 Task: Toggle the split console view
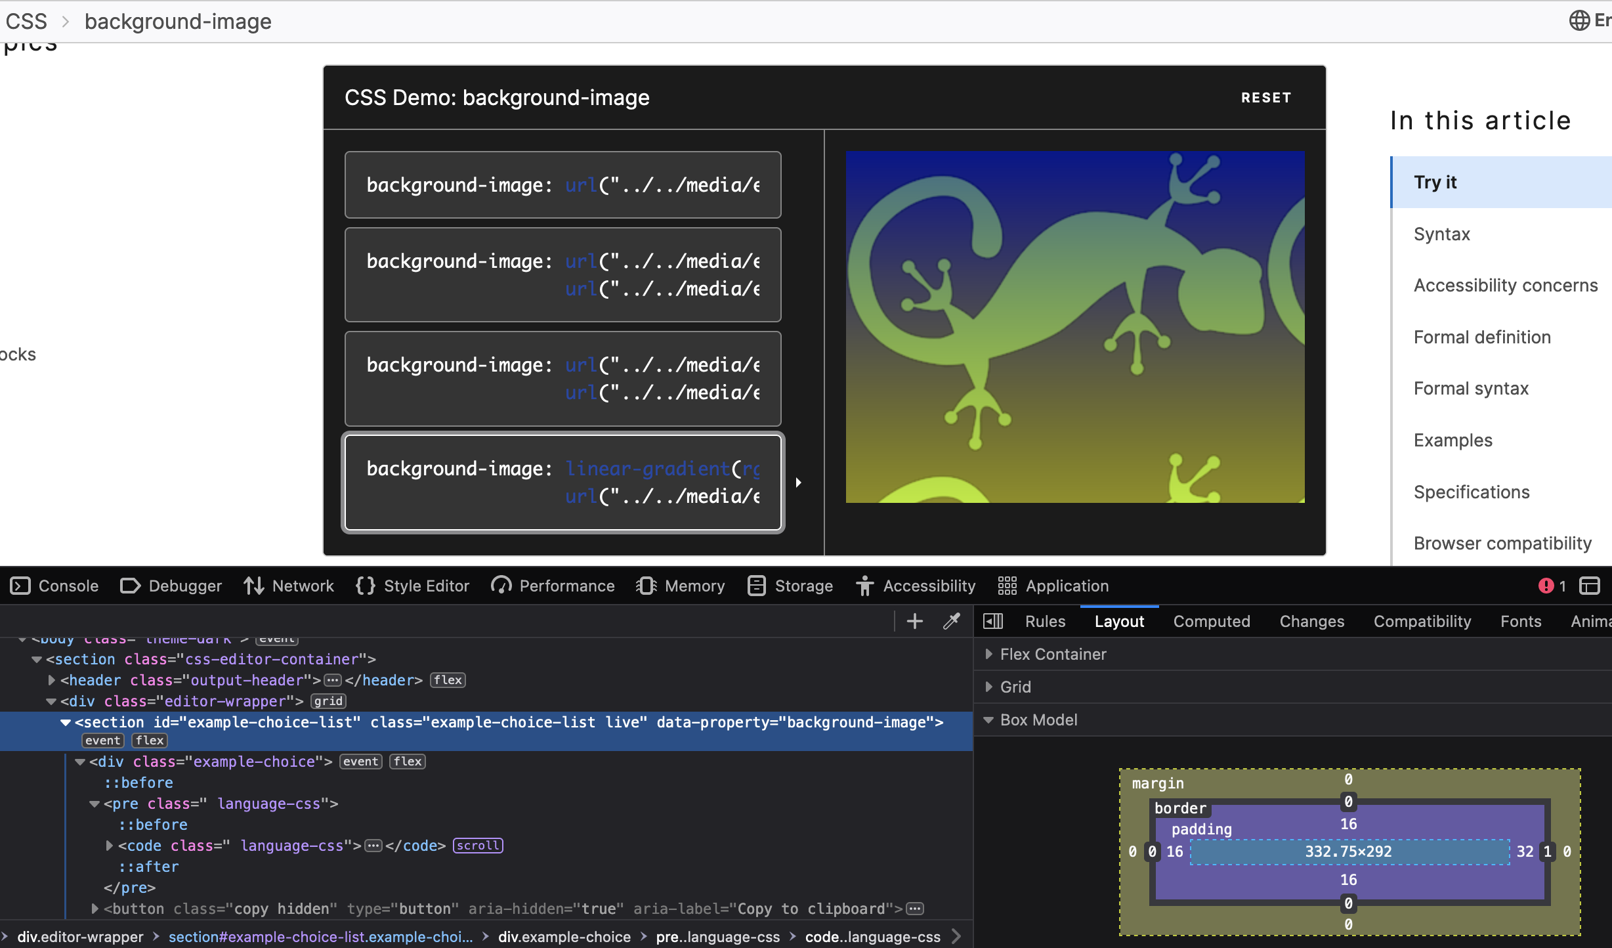click(1591, 586)
